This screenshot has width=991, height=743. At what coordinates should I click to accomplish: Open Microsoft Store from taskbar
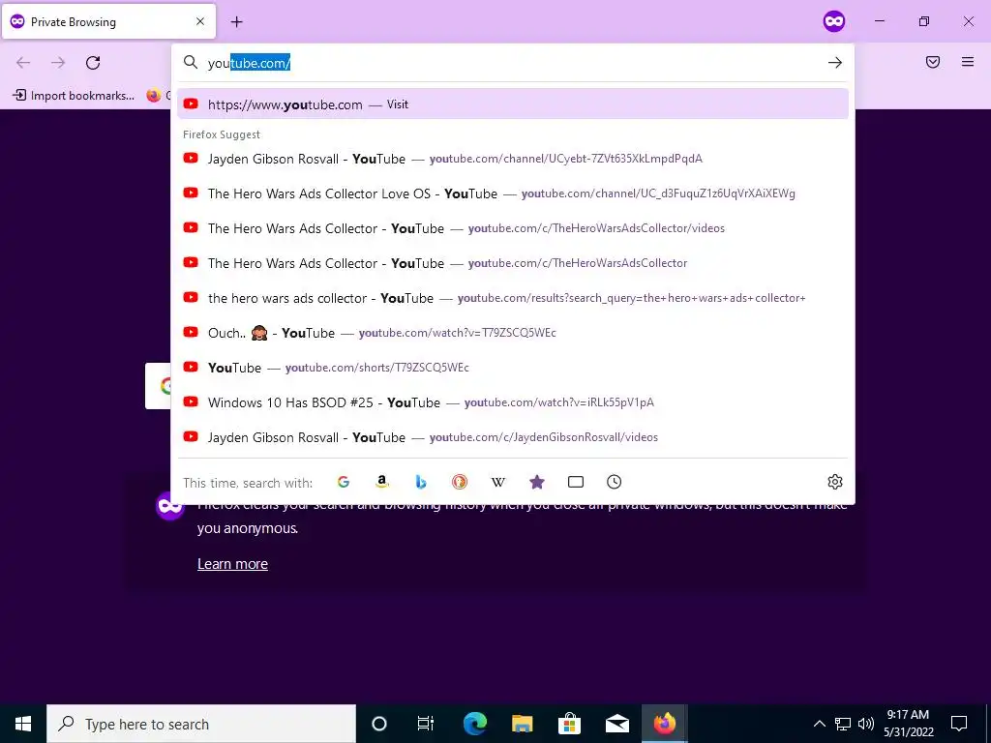pyautogui.click(x=569, y=724)
